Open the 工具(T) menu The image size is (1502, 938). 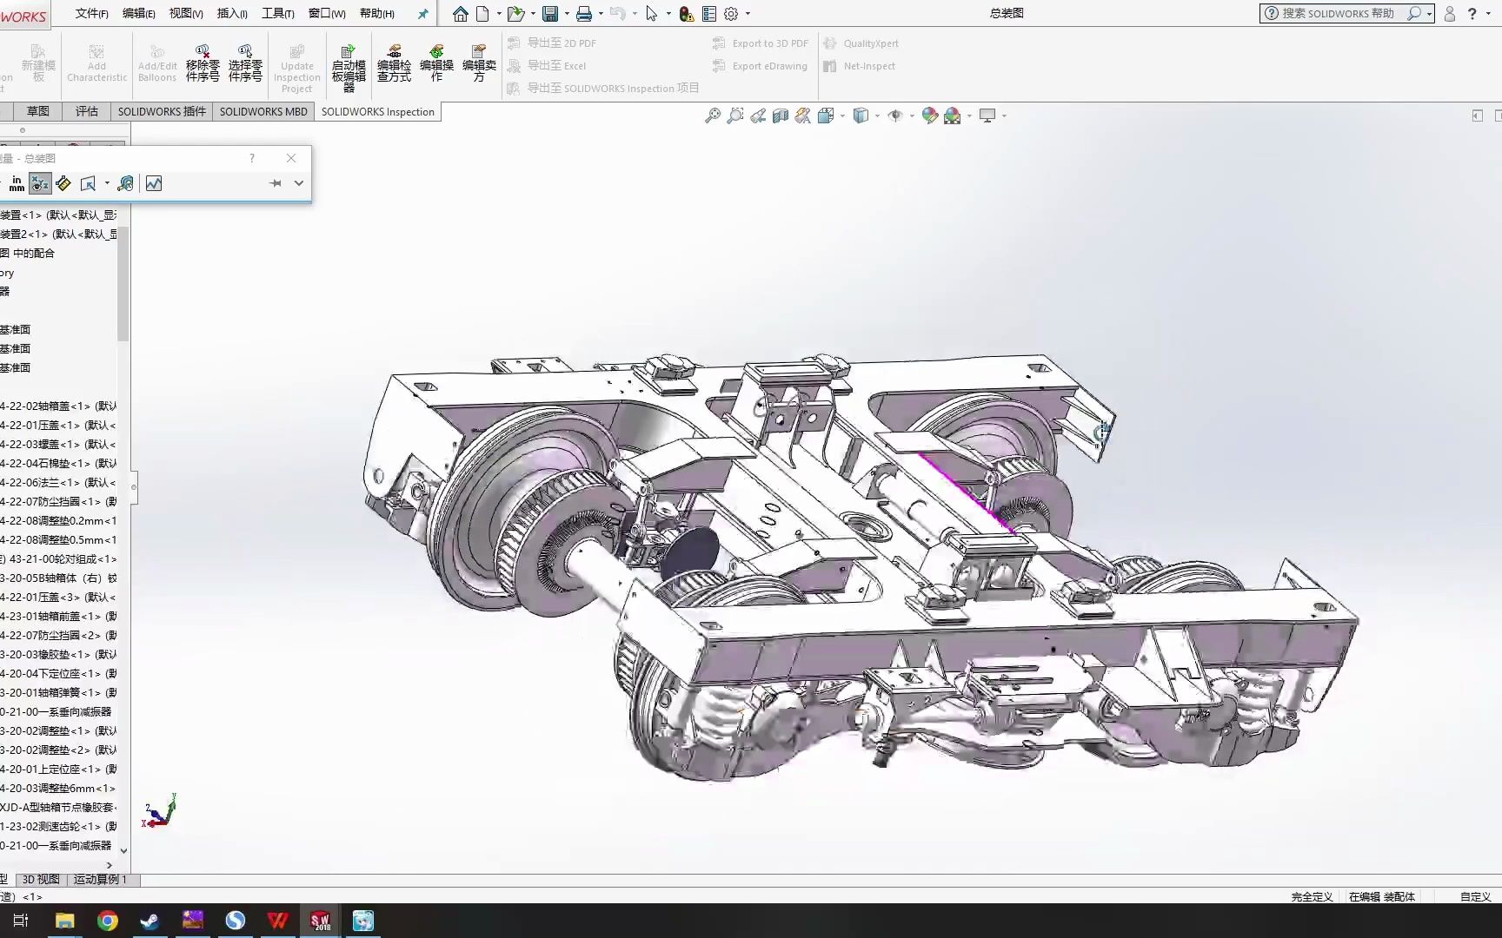pyautogui.click(x=278, y=14)
